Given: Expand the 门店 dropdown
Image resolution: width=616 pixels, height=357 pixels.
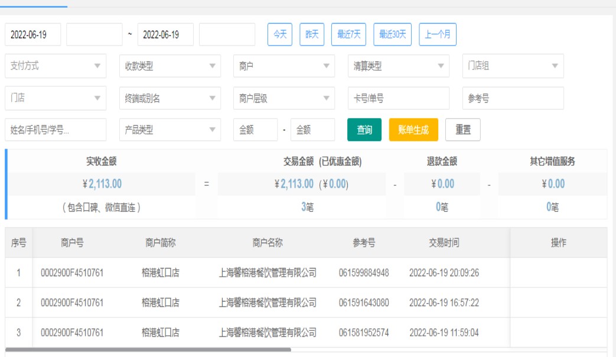Looking at the screenshot, I should 56,98.
